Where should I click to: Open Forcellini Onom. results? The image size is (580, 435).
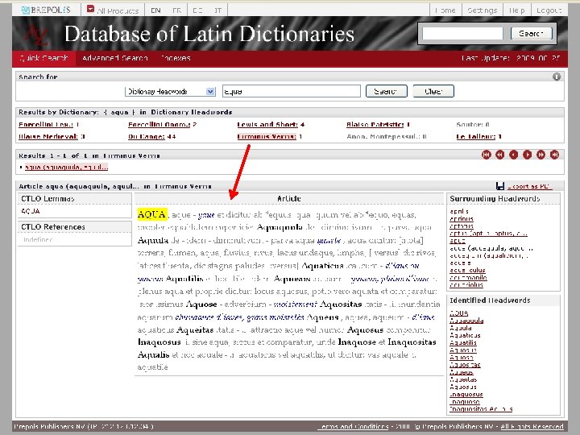(159, 125)
